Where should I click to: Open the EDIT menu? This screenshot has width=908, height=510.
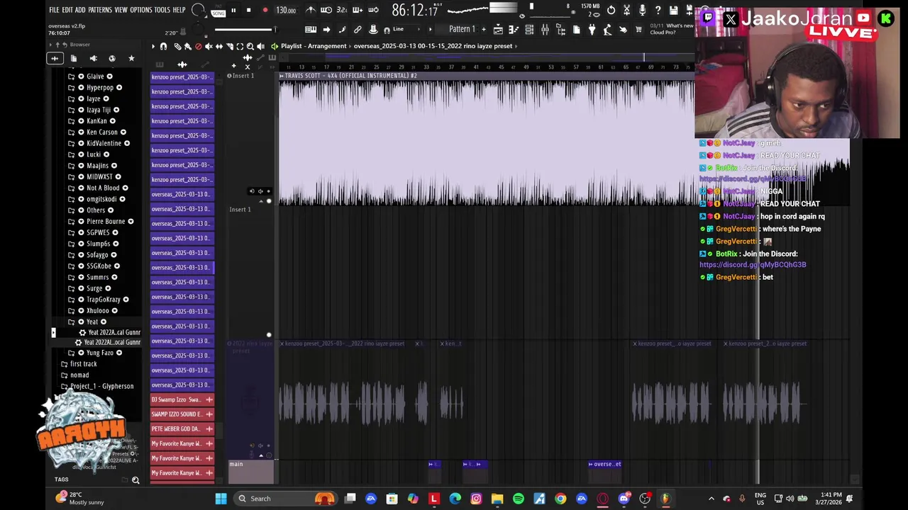tap(67, 10)
